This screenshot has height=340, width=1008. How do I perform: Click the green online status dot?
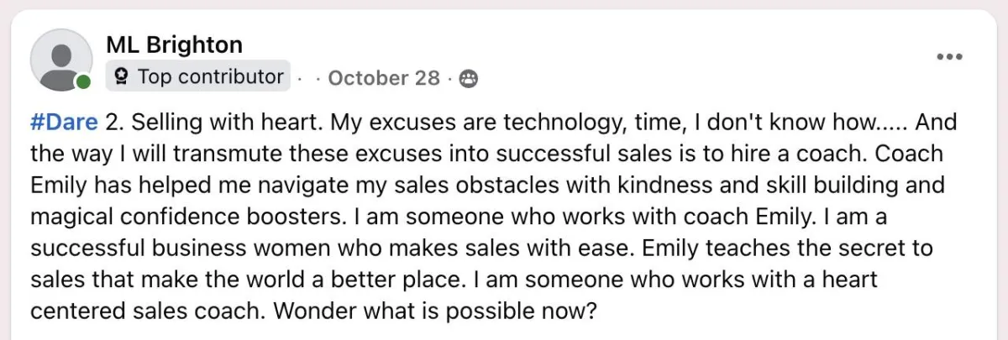[x=83, y=82]
